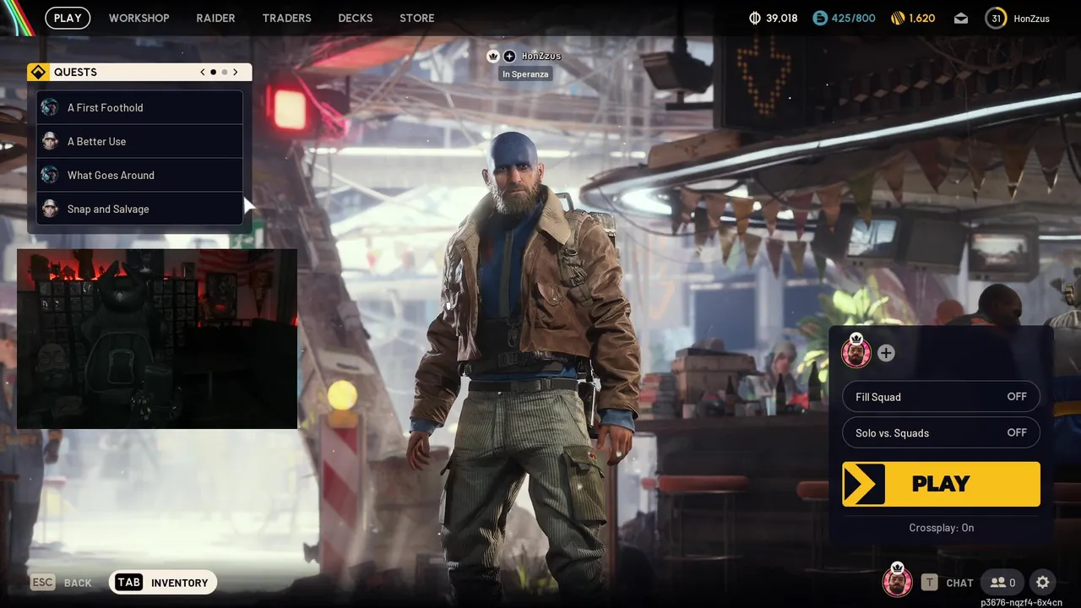Open the mail inbox envelope icon
This screenshot has height=608, width=1081.
[x=961, y=18]
